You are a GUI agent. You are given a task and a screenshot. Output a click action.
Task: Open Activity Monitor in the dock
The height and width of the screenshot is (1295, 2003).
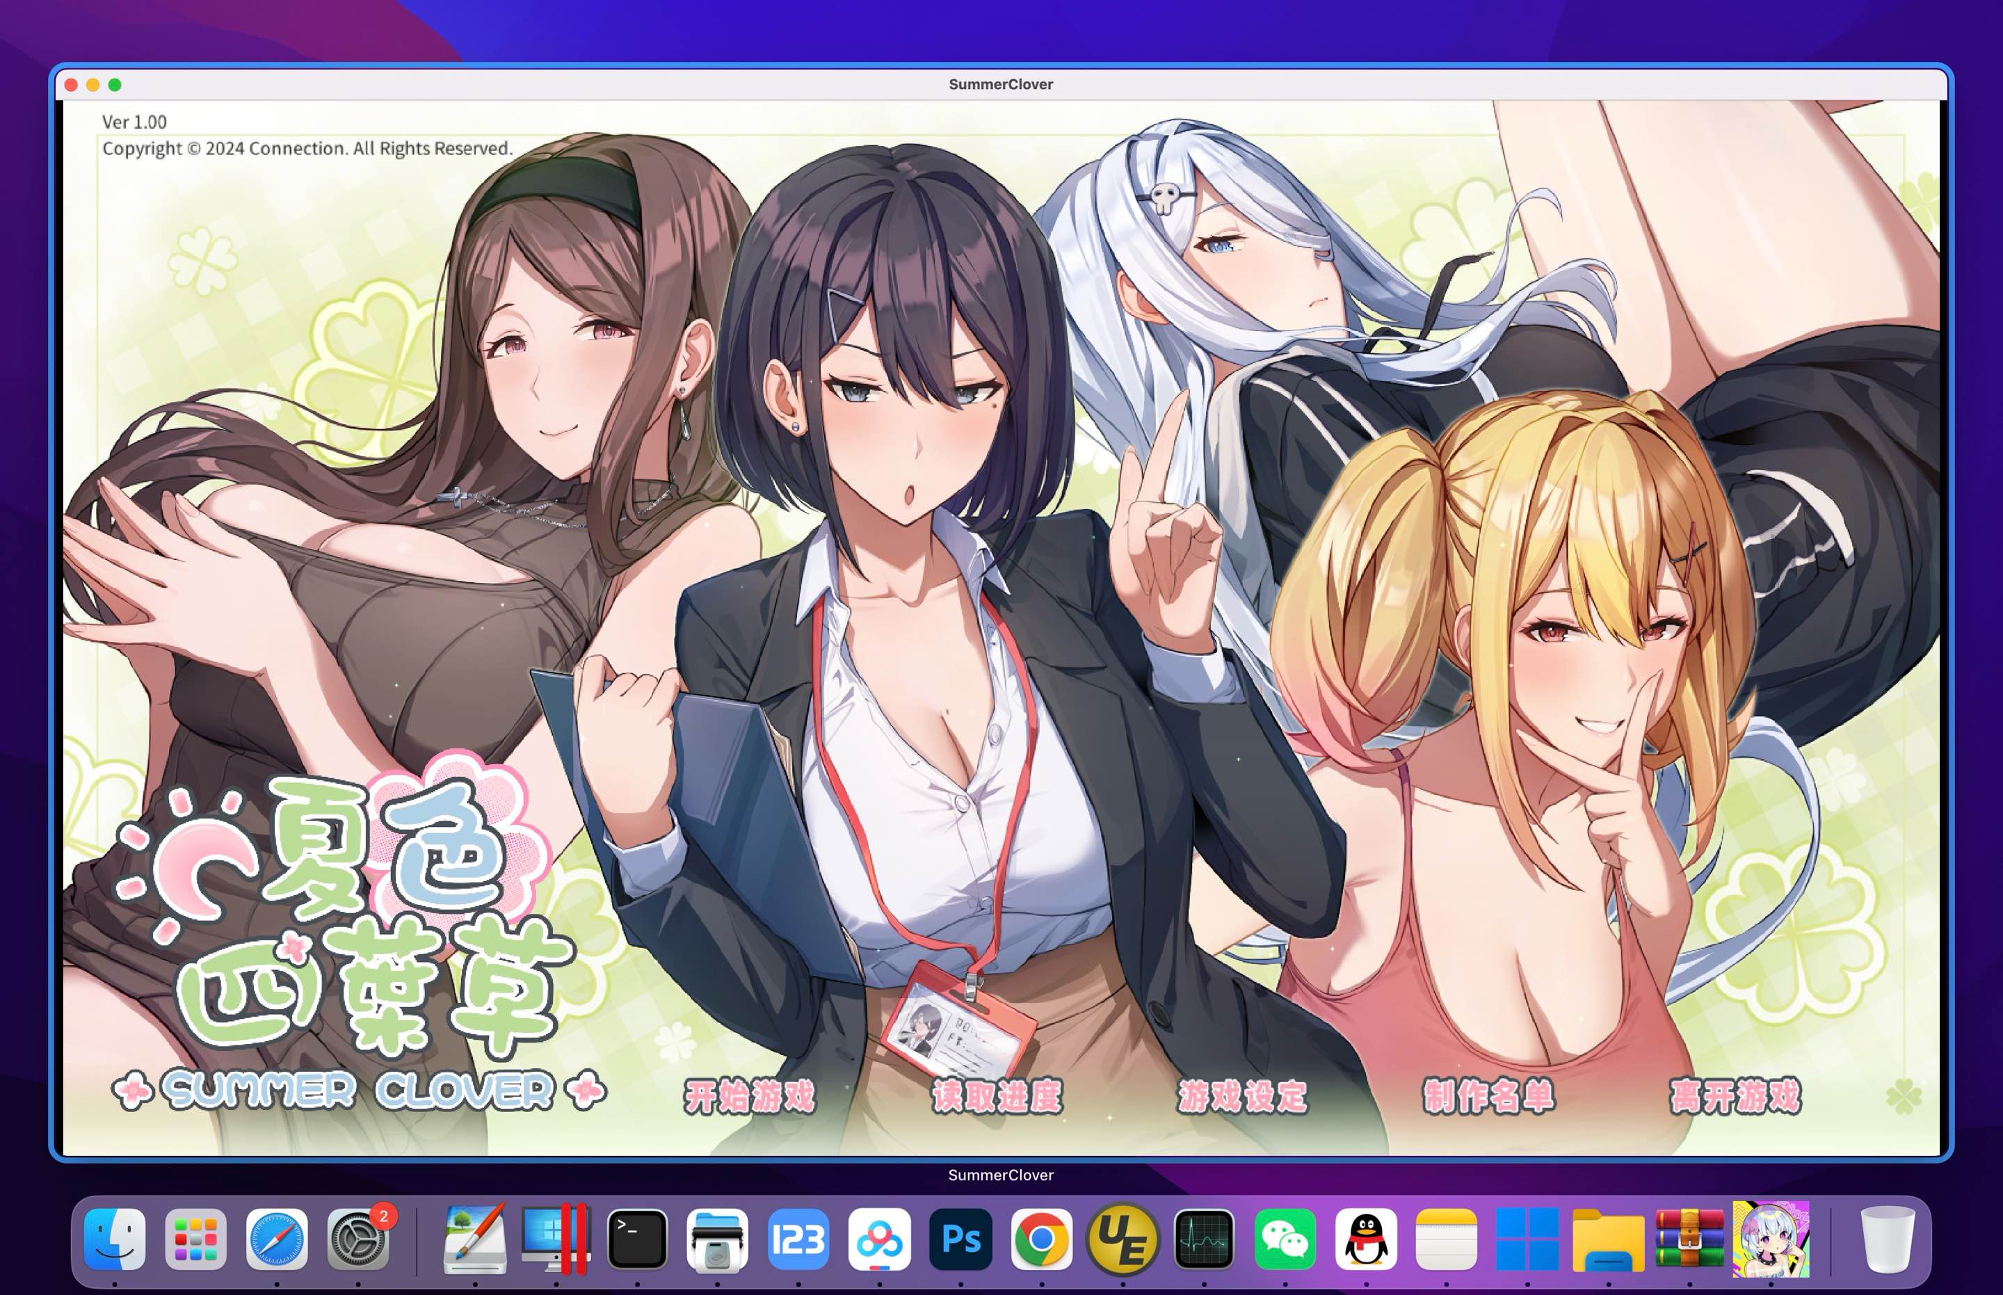point(1204,1239)
